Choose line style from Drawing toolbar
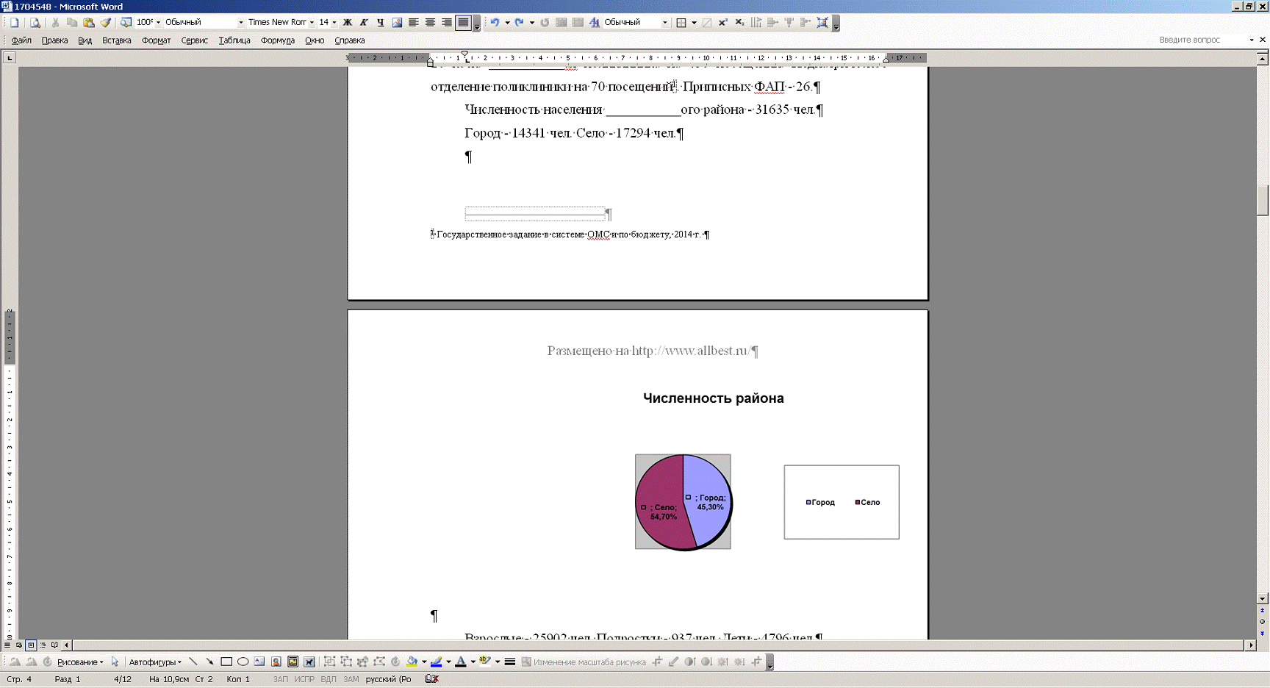Screen dimensions: 1270x688 click(x=510, y=662)
